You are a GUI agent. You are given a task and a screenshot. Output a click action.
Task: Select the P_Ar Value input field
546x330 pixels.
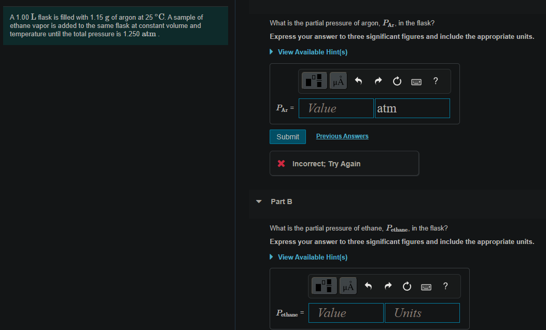pos(336,108)
